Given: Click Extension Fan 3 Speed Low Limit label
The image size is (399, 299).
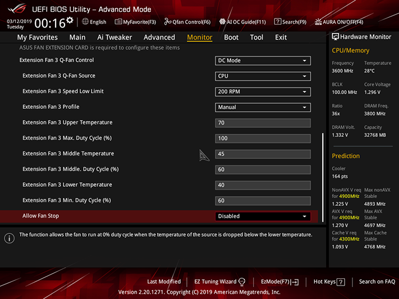Looking at the screenshot, I should (63, 91).
